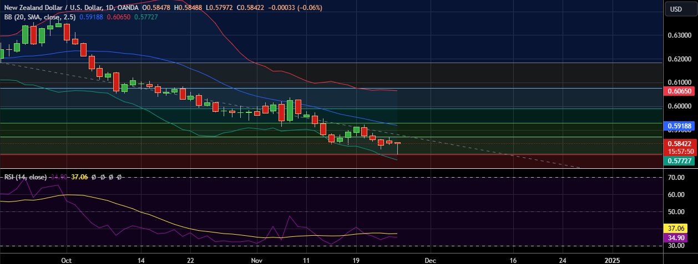Click the 0.58422 current price label
This screenshot has width=698, height=264.
[680, 143]
